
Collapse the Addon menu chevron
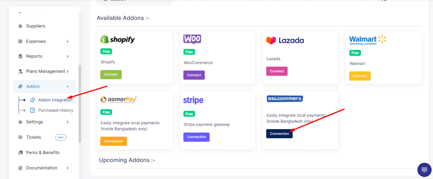pos(68,86)
